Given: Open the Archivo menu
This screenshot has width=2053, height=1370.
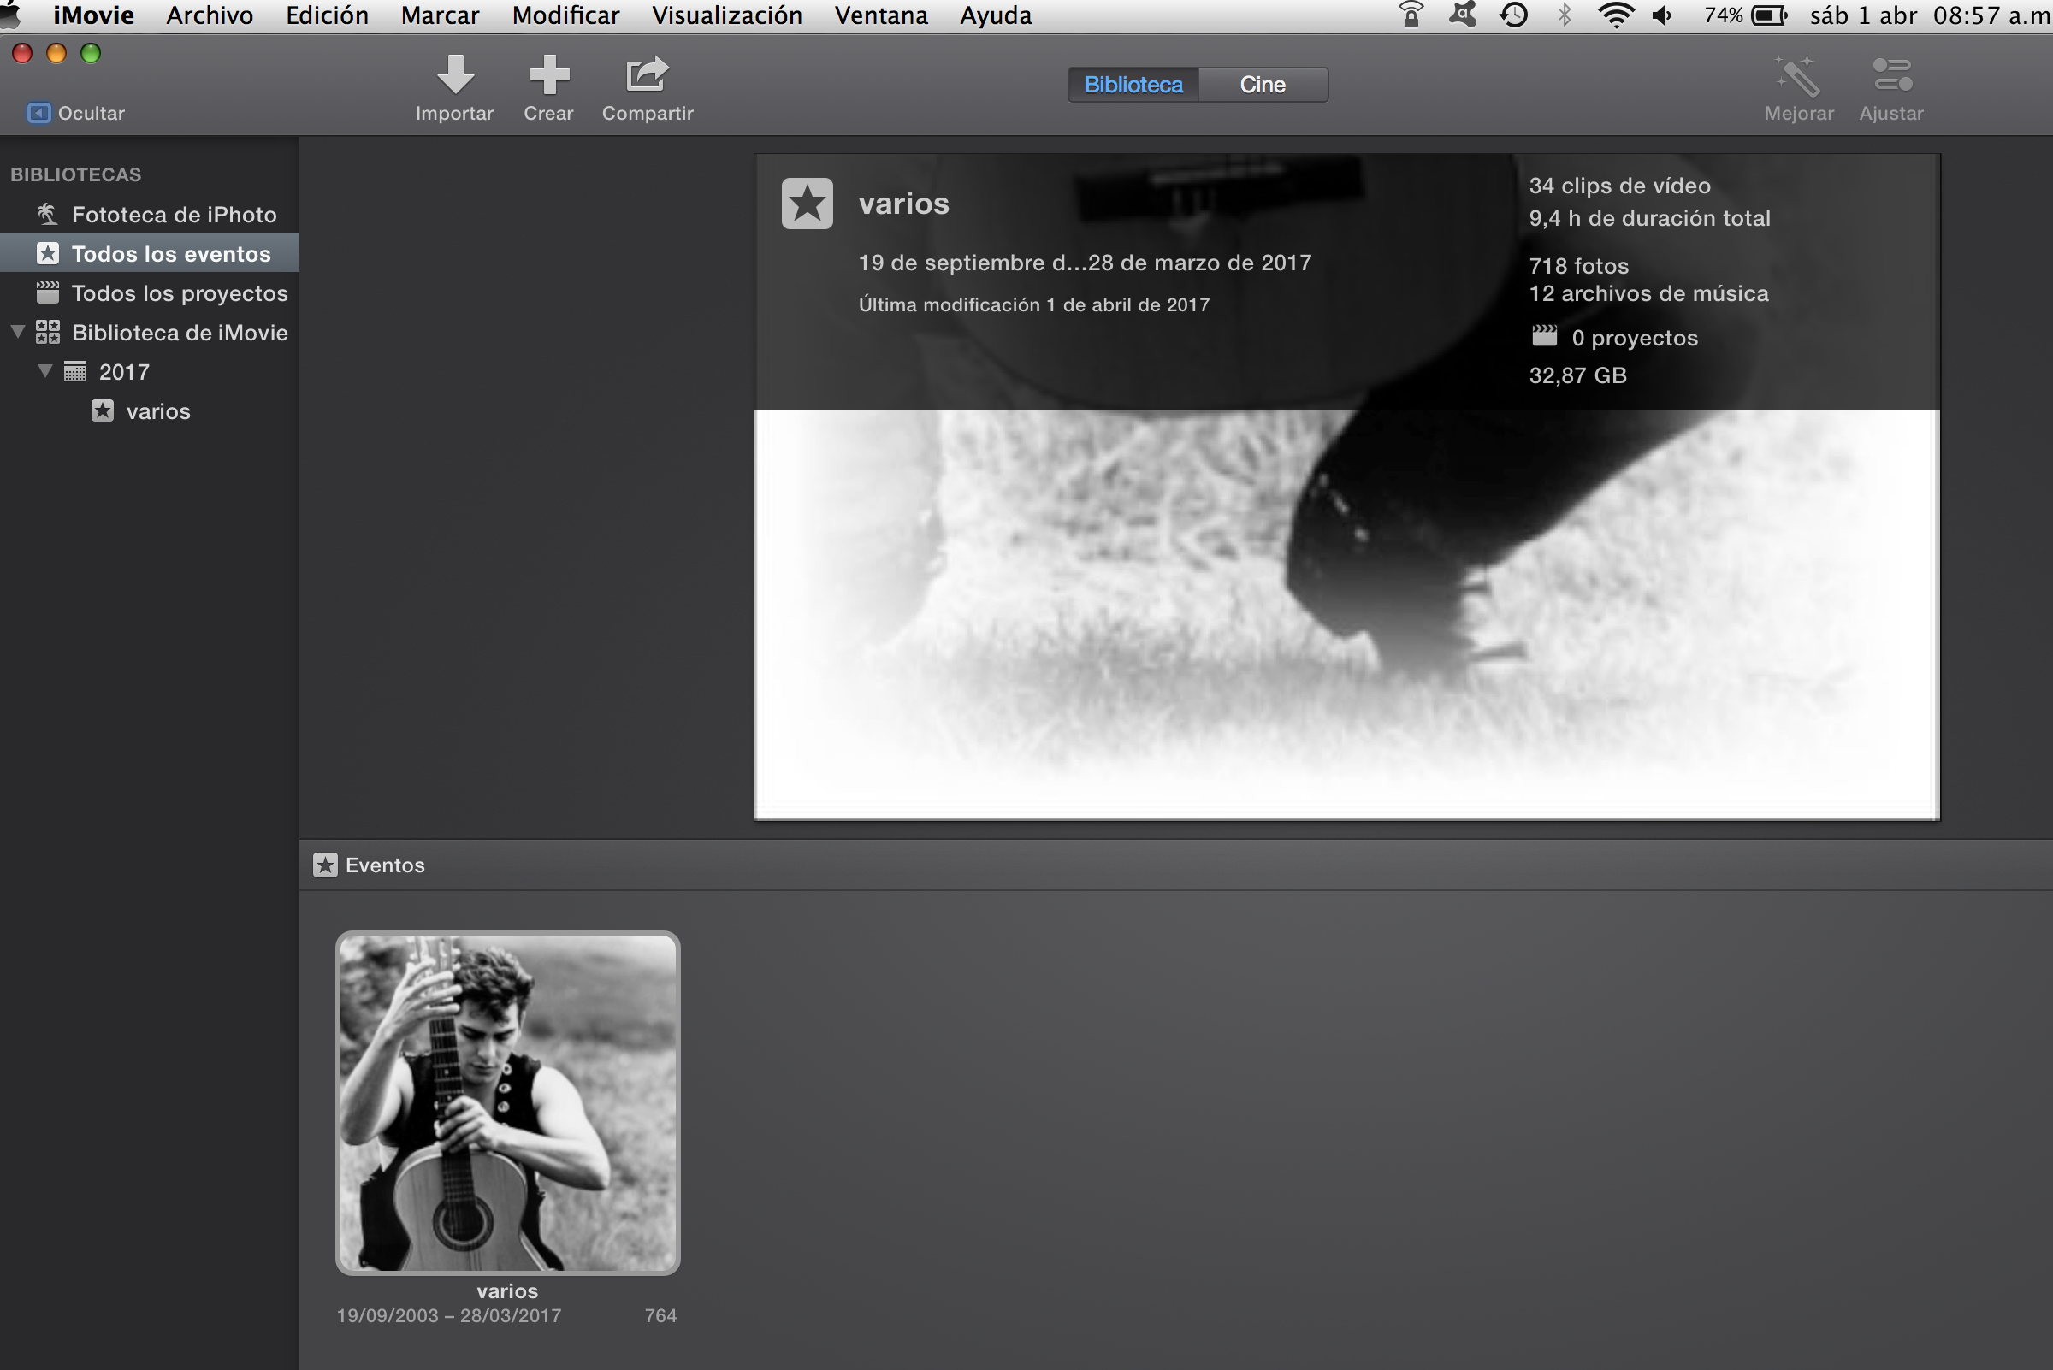Looking at the screenshot, I should coord(210,15).
